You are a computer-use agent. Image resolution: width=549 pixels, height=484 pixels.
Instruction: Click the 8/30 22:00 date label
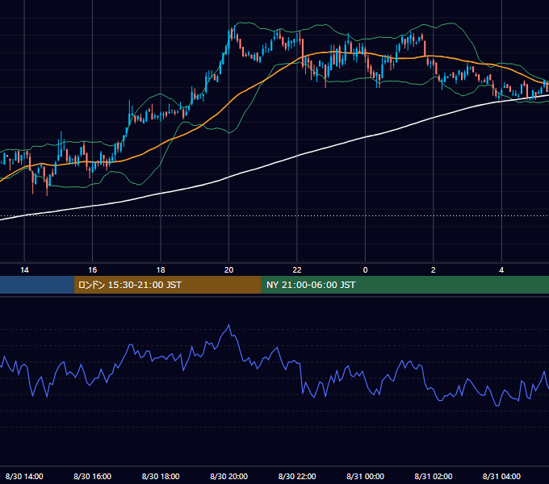[x=297, y=476]
